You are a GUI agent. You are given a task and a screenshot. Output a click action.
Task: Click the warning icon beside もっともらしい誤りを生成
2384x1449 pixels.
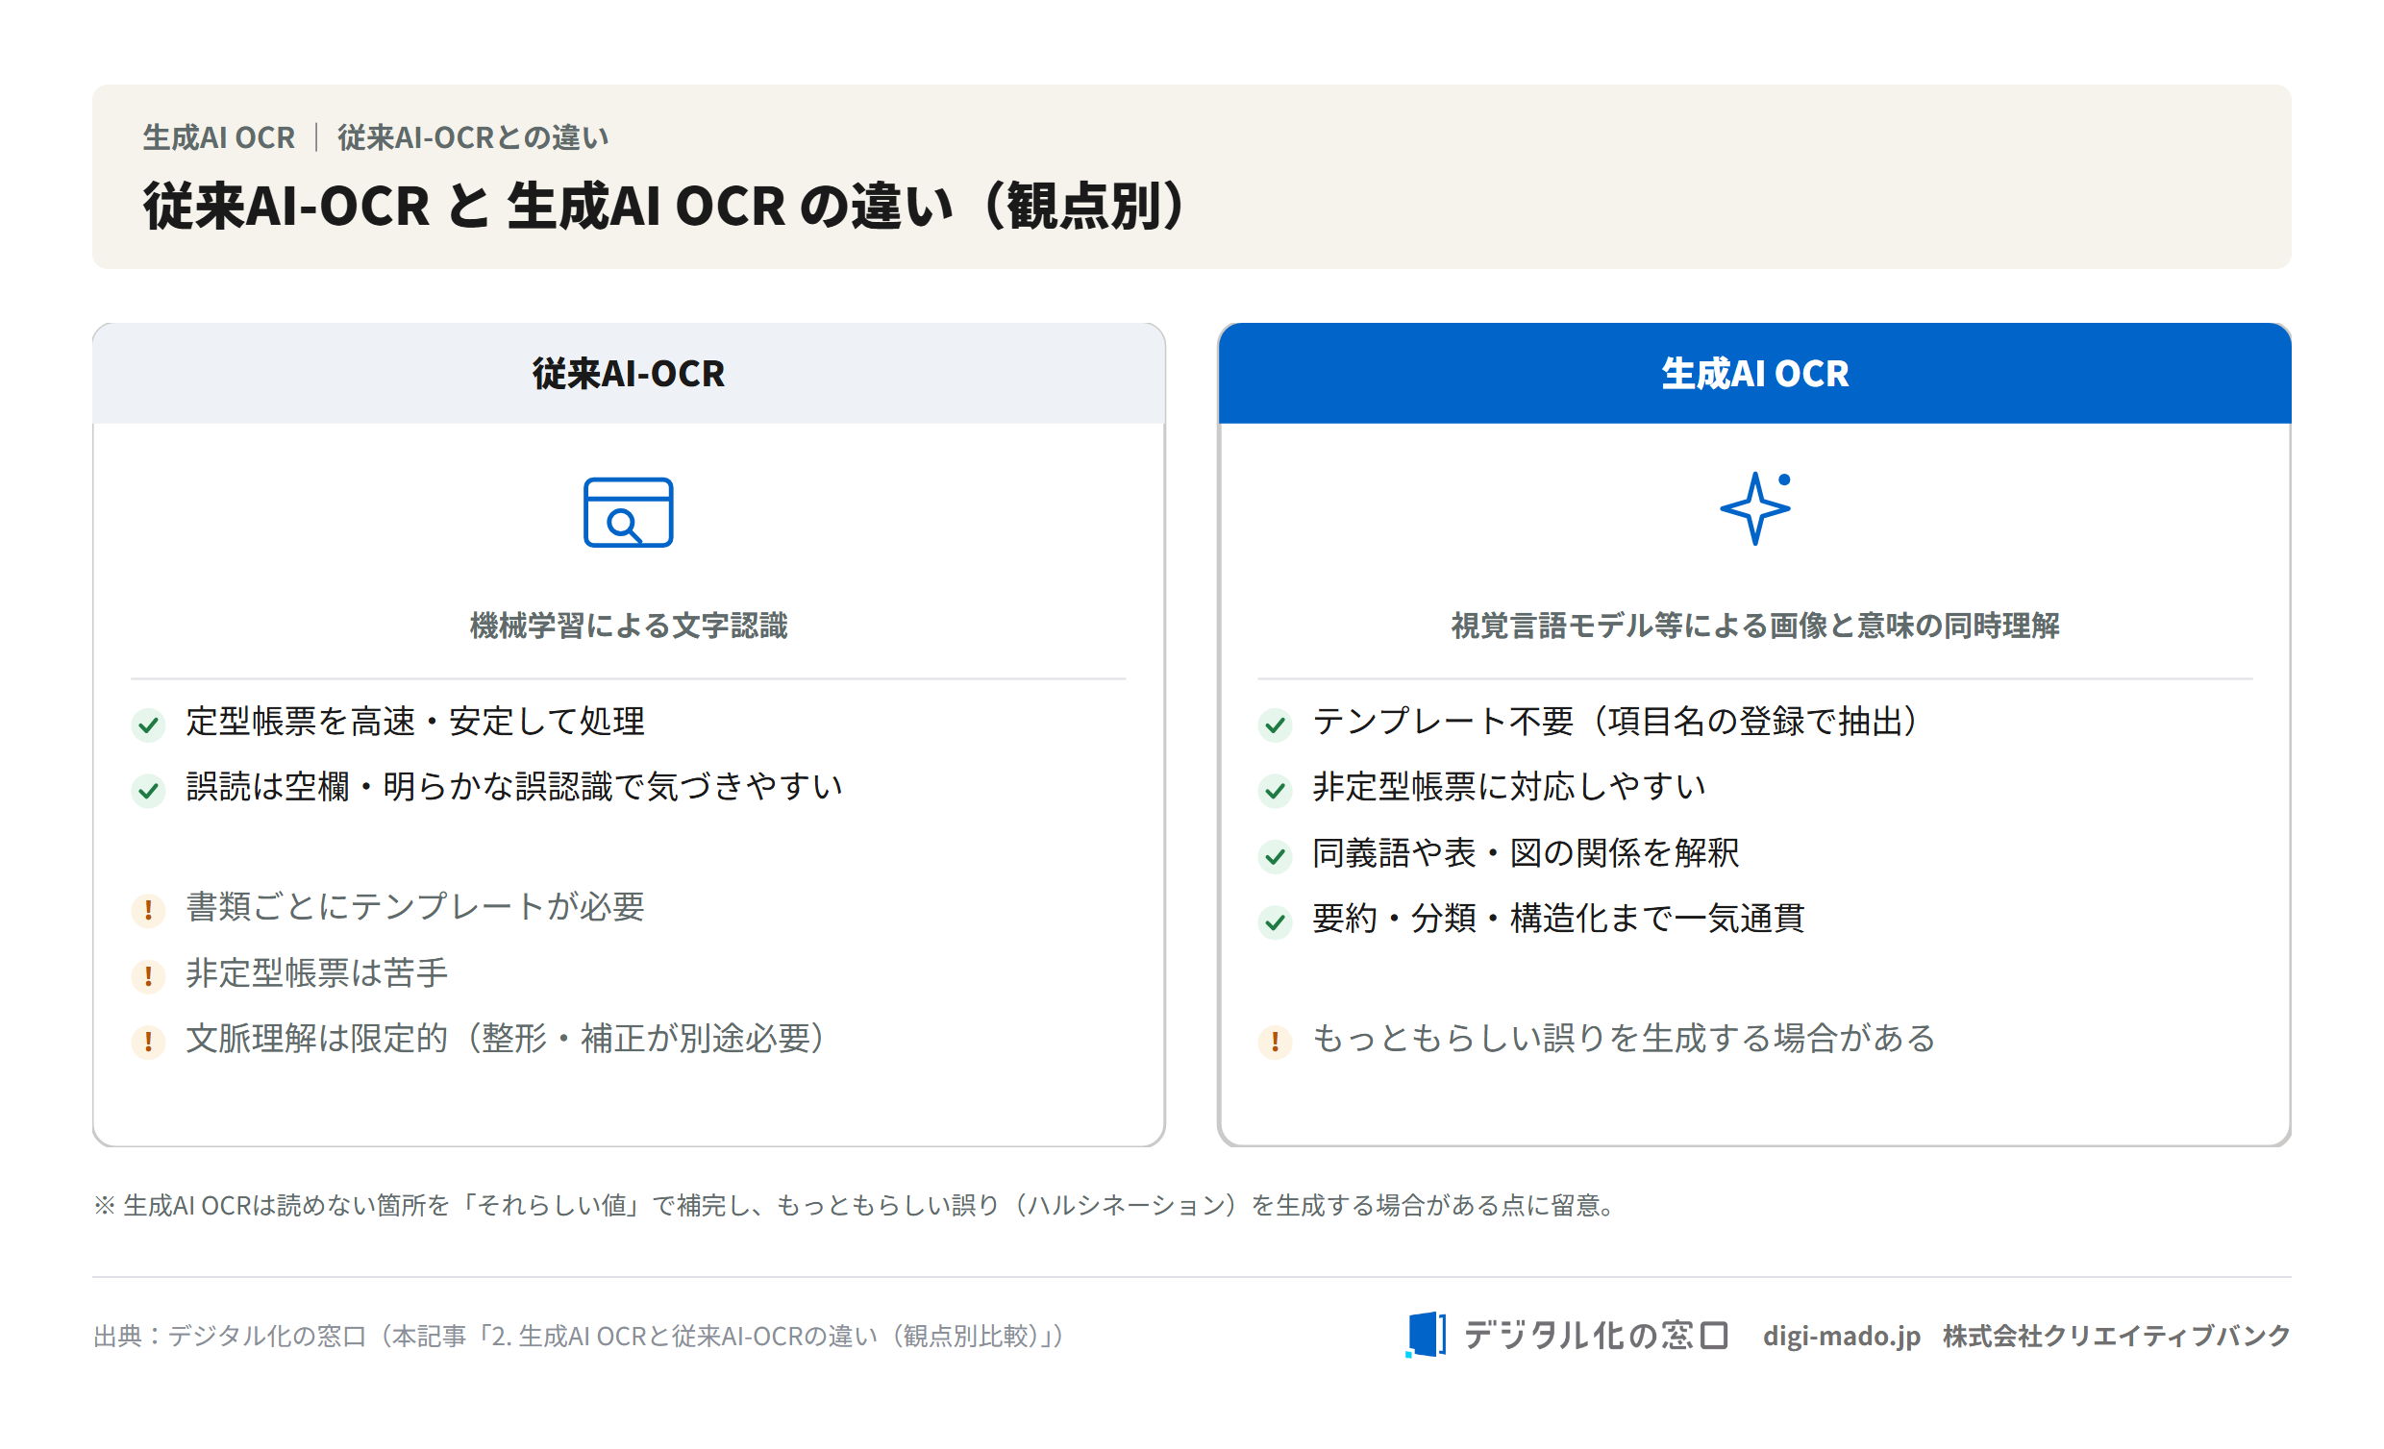(1276, 1041)
